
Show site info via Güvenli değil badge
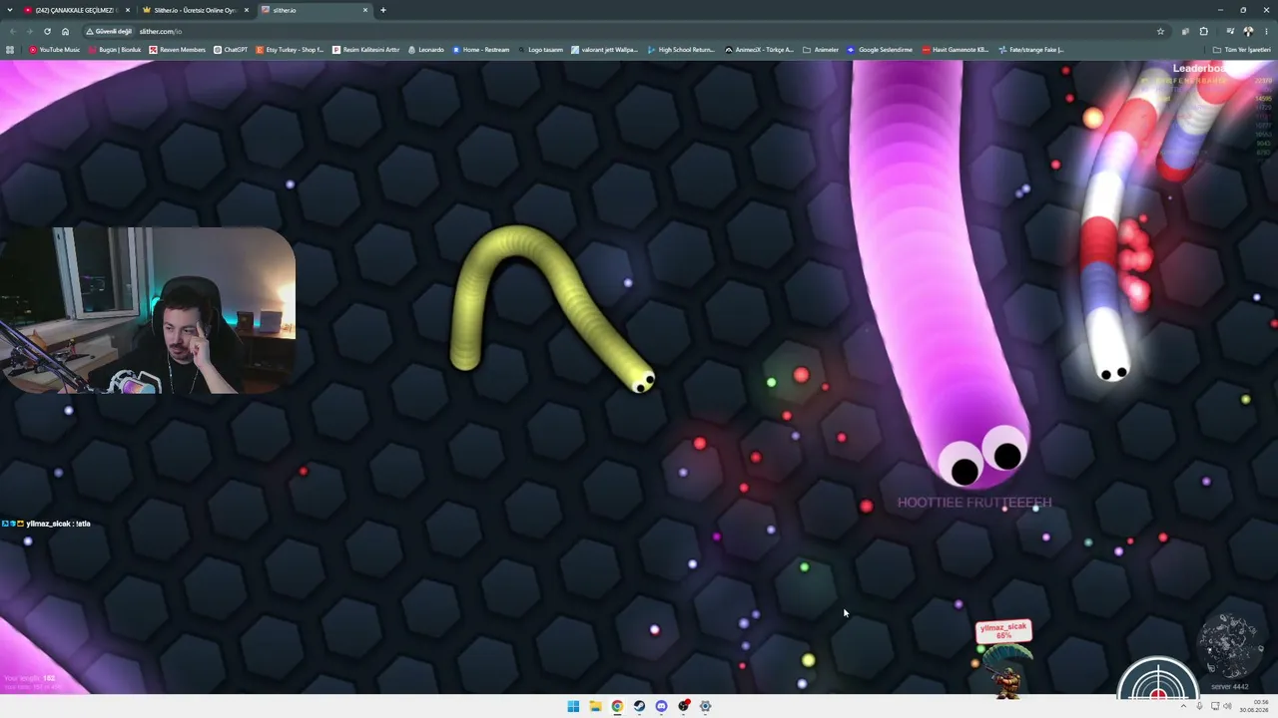coord(109,31)
